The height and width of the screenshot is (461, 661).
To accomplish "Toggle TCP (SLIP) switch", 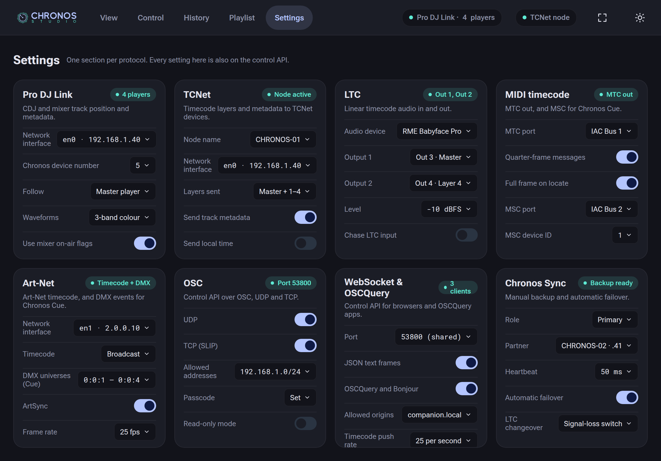I will 306,345.
